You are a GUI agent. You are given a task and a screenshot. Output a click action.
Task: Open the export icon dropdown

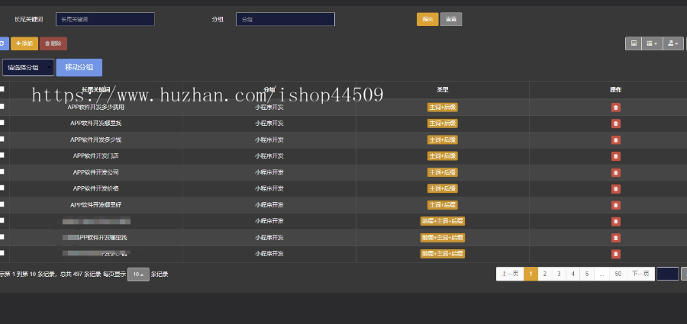673,43
